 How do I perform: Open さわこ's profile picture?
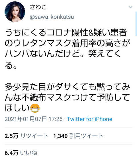tap(15, 11)
